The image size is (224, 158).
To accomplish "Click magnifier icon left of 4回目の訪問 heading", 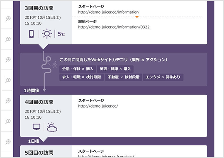I will (8, 101).
